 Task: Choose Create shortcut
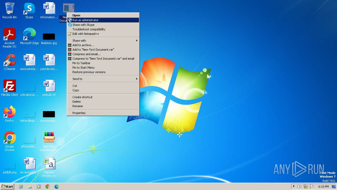[x=103, y=97]
